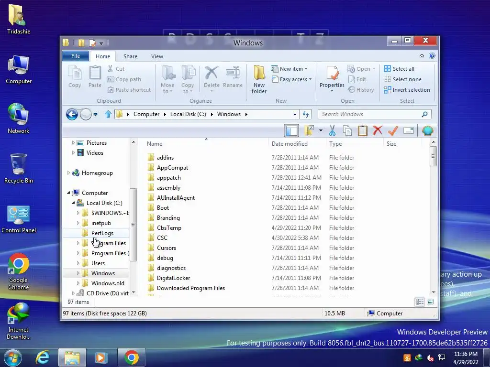The width and height of the screenshot is (490, 367).
Task: Sort by Date modified column header
Action: (297, 143)
